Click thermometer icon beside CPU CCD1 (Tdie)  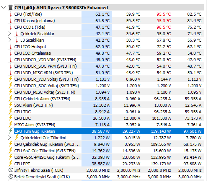(x=11, y=27)
